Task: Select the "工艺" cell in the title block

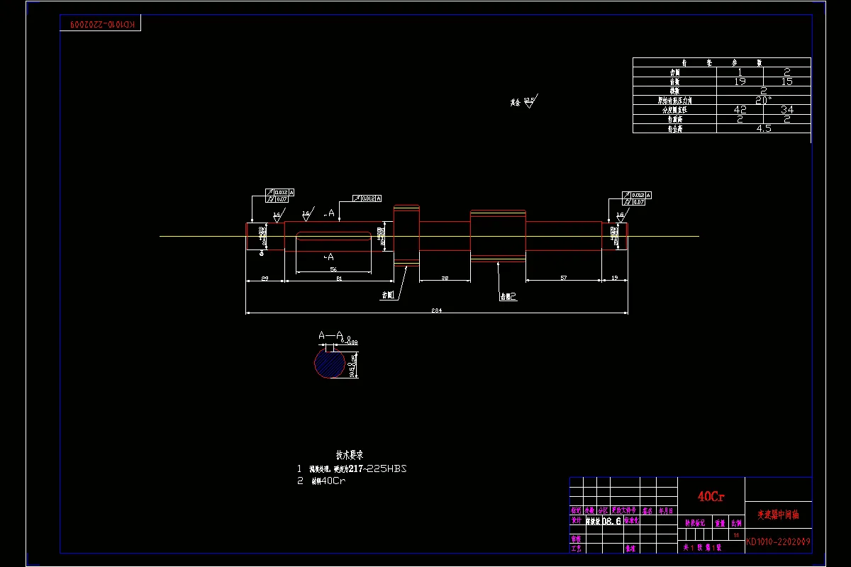Action: click(x=577, y=548)
